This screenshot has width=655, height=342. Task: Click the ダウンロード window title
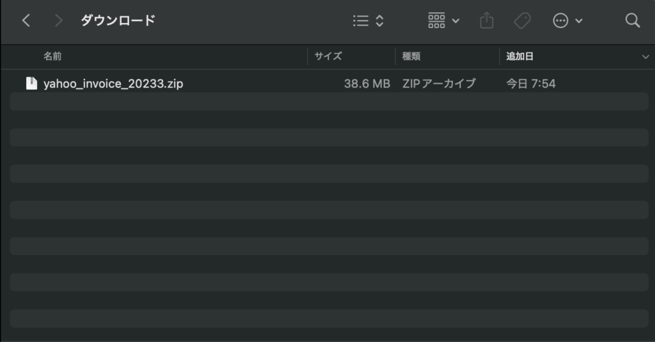click(x=118, y=20)
